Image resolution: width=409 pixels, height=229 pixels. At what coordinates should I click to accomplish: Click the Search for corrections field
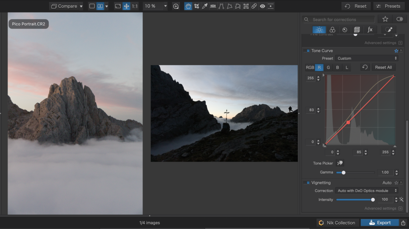point(339,20)
